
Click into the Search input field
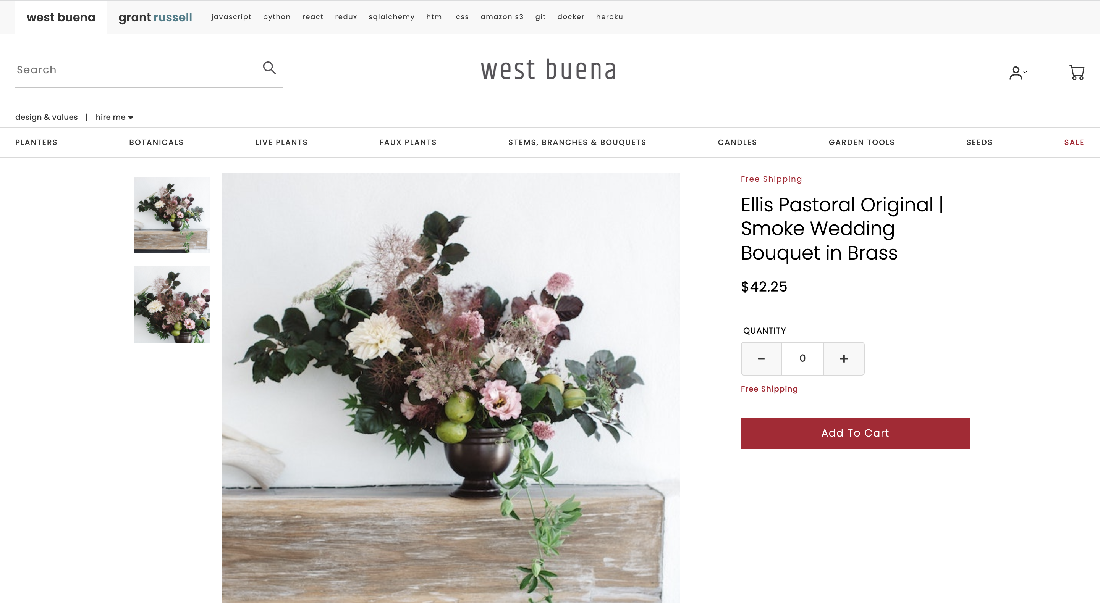137,70
